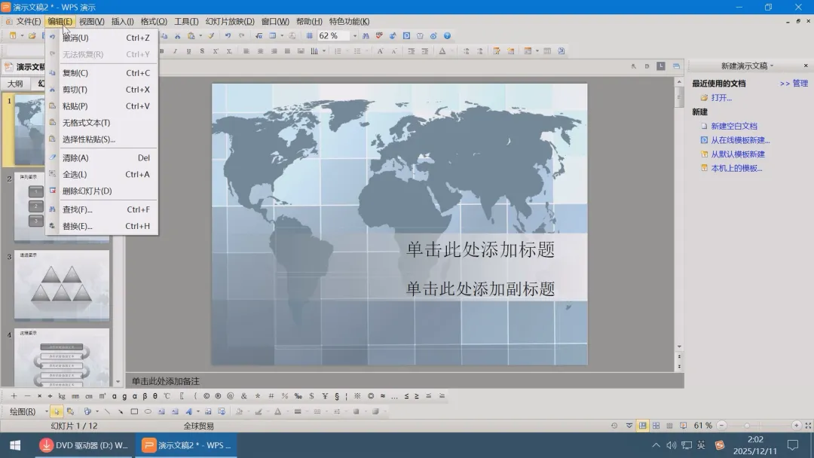This screenshot has height=458, width=814.
Task: Select the Arrow drawing tool
Action: point(121,411)
